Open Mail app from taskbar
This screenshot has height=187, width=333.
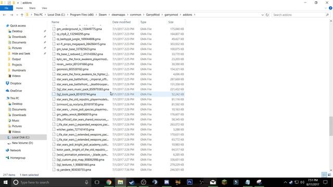click(213, 182)
